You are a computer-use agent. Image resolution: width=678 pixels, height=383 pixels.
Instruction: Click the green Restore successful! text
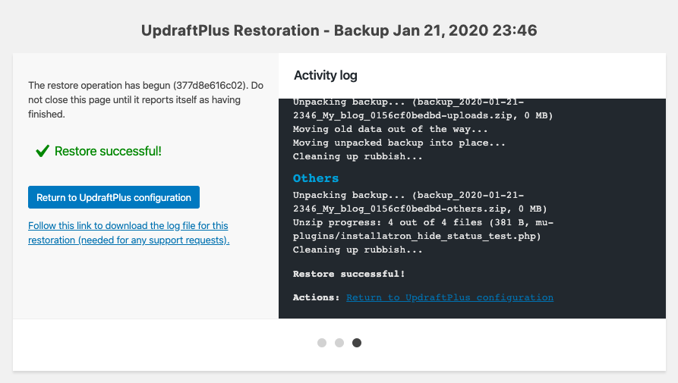pyautogui.click(x=108, y=151)
